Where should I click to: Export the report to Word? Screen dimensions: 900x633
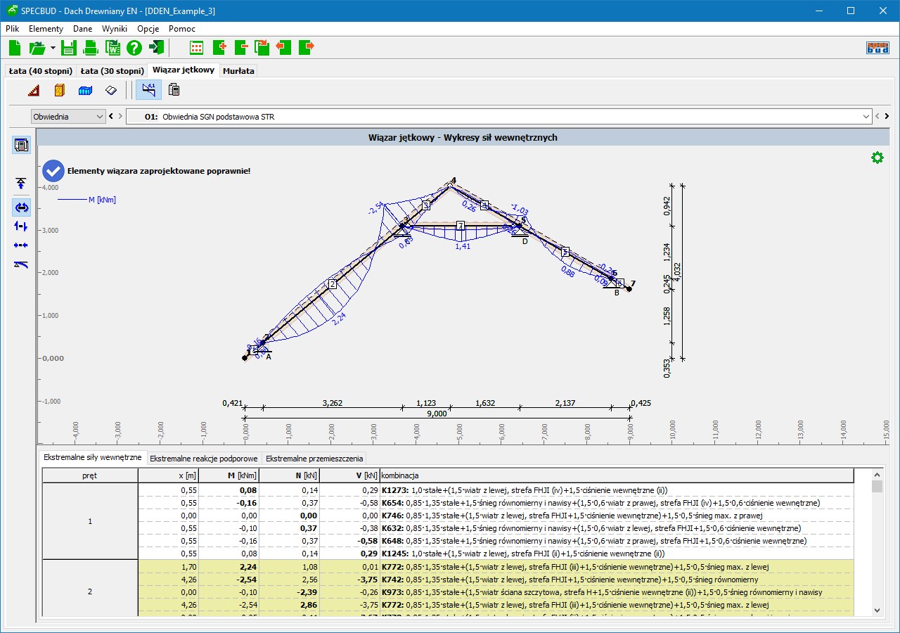click(112, 48)
